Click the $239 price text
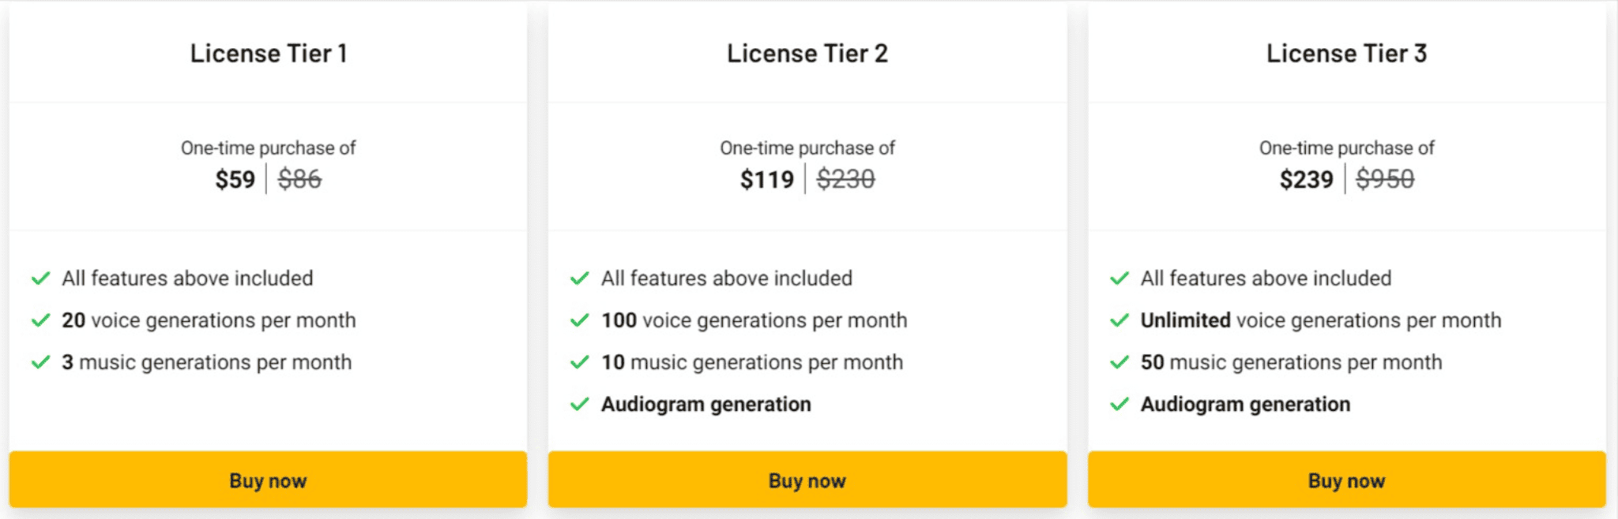Screen dimensions: 1618x519 click(1306, 179)
